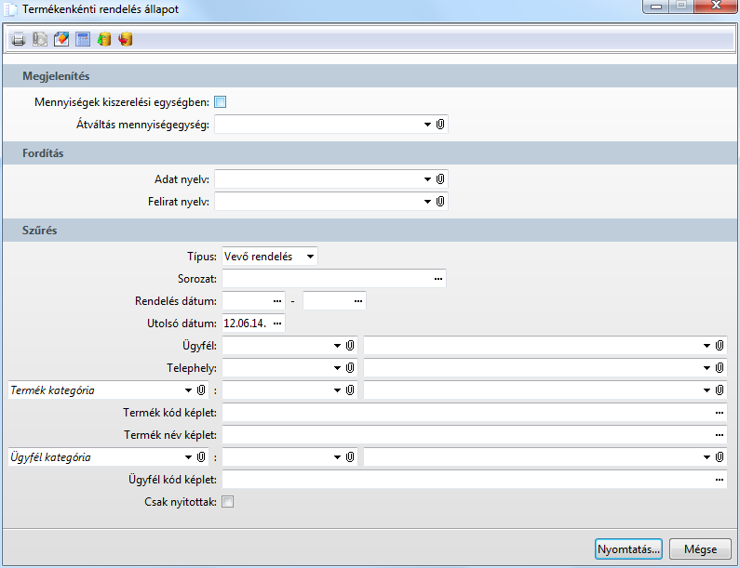Expand Termék kategória code value dropdown

coord(338,390)
